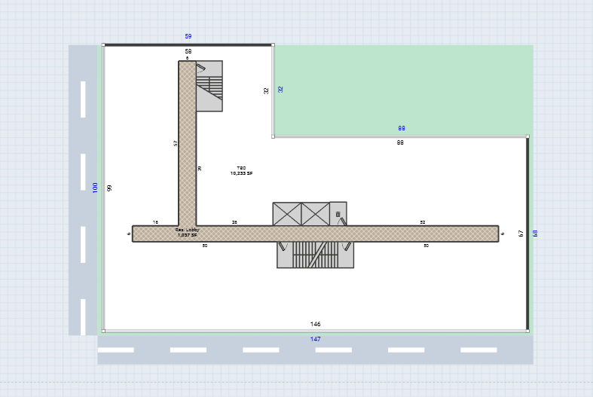Image resolution: width=593 pixels, height=397 pixels.
Task: Select the horizontal road at the bottom
Action: pyautogui.click(x=316, y=350)
